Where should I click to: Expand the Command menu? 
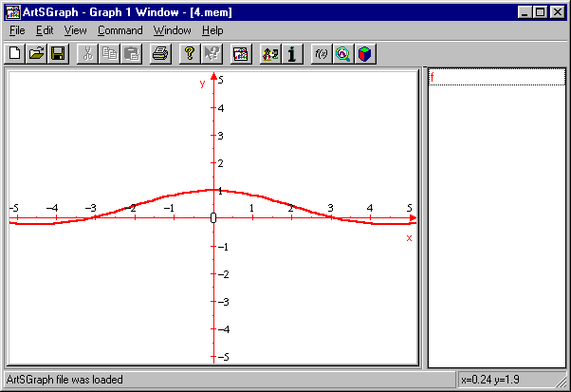120,30
